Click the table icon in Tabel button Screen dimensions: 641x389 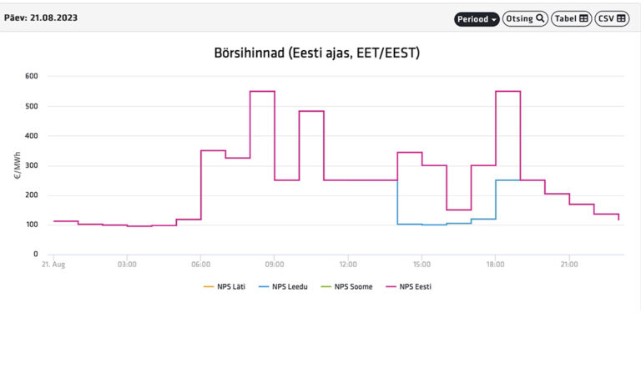click(x=583, y=18)
